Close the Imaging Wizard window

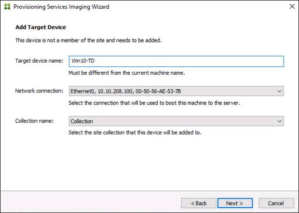[x=292, y=7]
